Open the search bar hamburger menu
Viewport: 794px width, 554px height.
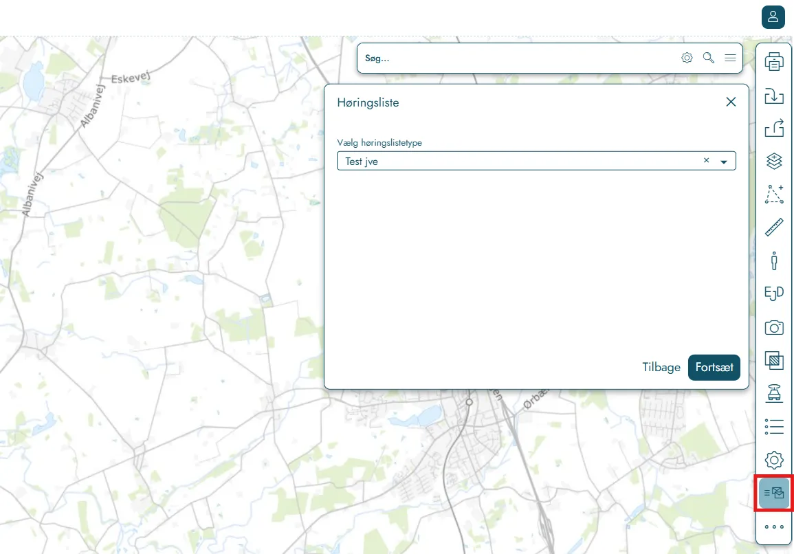click(729, 58)
